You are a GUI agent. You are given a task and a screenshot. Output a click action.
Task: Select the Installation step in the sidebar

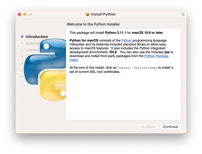pos(35,70)
